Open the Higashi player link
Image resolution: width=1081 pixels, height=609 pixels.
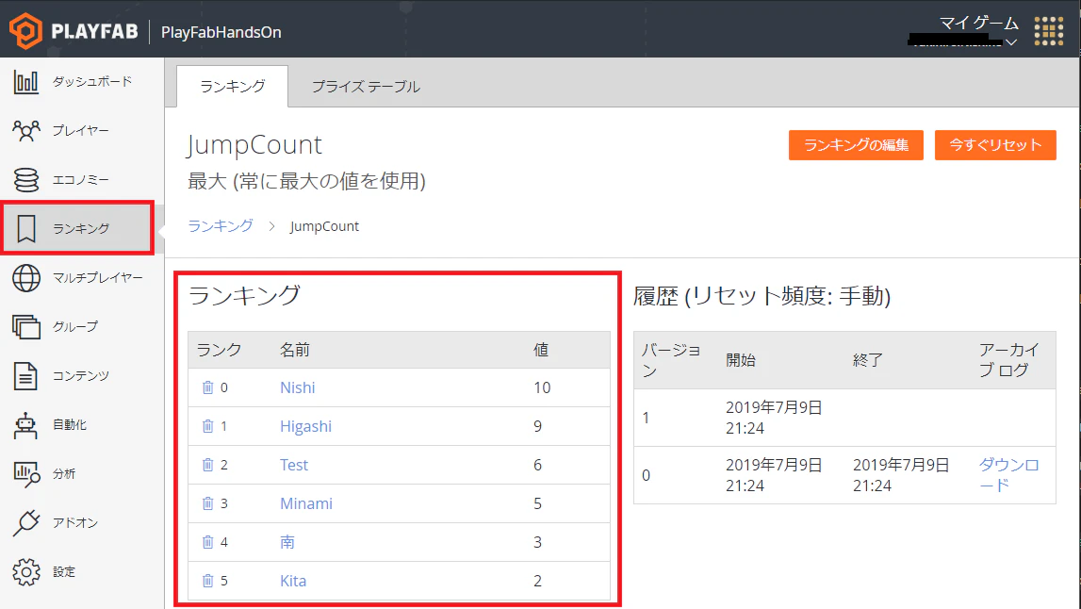[x=305, y=426]
